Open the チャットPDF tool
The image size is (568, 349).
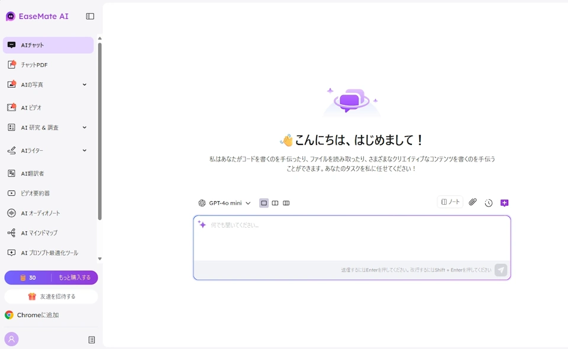pyautogui.click(x=33, y=64)
